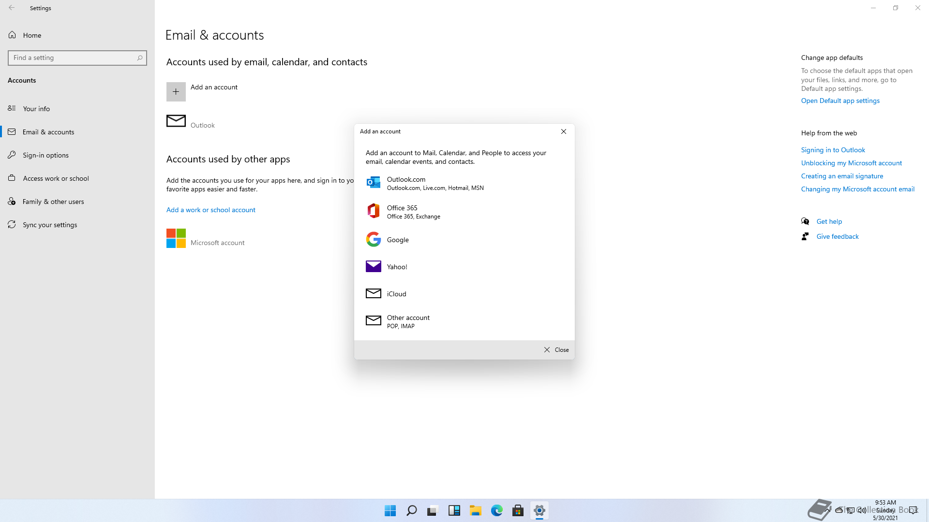Viewport: 929px width, 522px height.
Task: Click the Add an account label text
Action: tap(214, 87)
